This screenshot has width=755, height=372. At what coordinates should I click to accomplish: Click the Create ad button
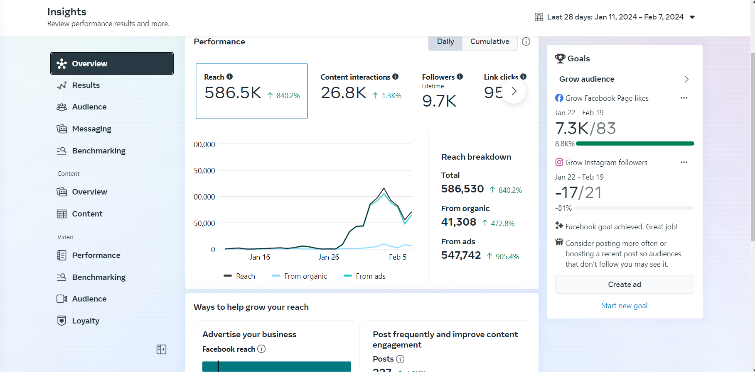pyautogui.click(x=624, y=284)
